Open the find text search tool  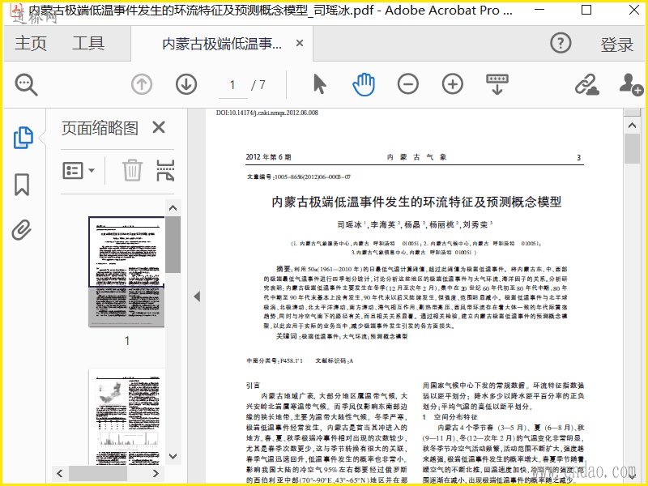click(x=26, y=84)
